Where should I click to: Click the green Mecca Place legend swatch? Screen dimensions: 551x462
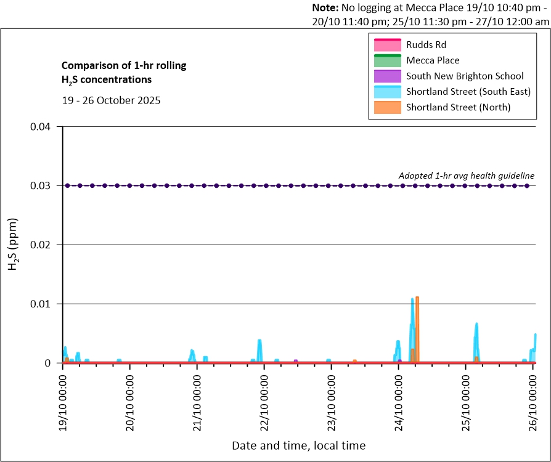386,60
